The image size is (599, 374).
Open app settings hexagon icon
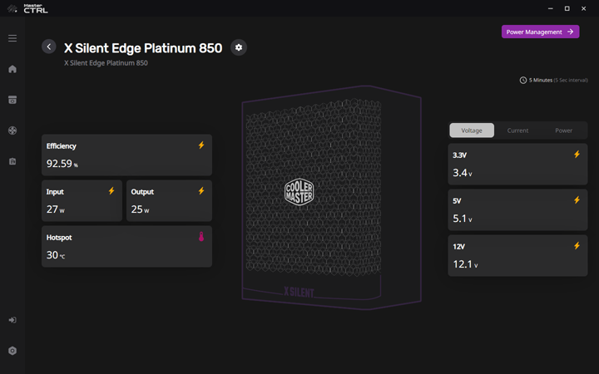12,351
